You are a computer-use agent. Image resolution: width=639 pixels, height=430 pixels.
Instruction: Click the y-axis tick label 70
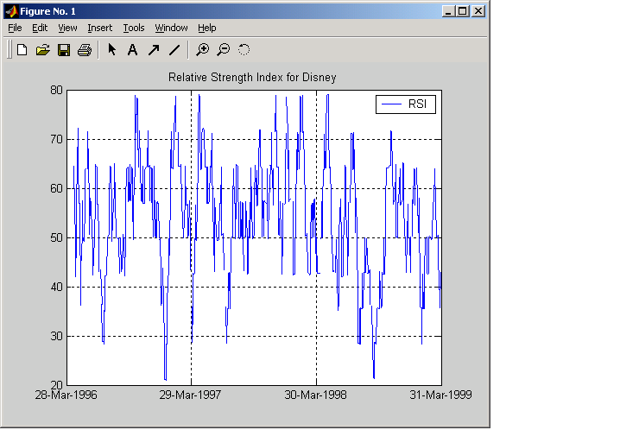(57, 139)
